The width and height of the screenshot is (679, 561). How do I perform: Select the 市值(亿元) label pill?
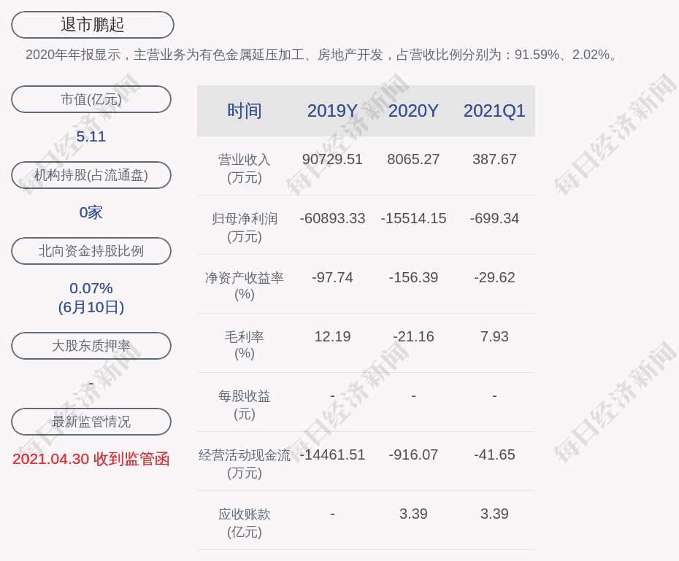[x=91, y=99]
